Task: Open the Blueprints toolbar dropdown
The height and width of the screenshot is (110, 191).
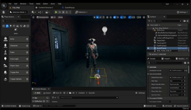Action: tap(41, 12)
